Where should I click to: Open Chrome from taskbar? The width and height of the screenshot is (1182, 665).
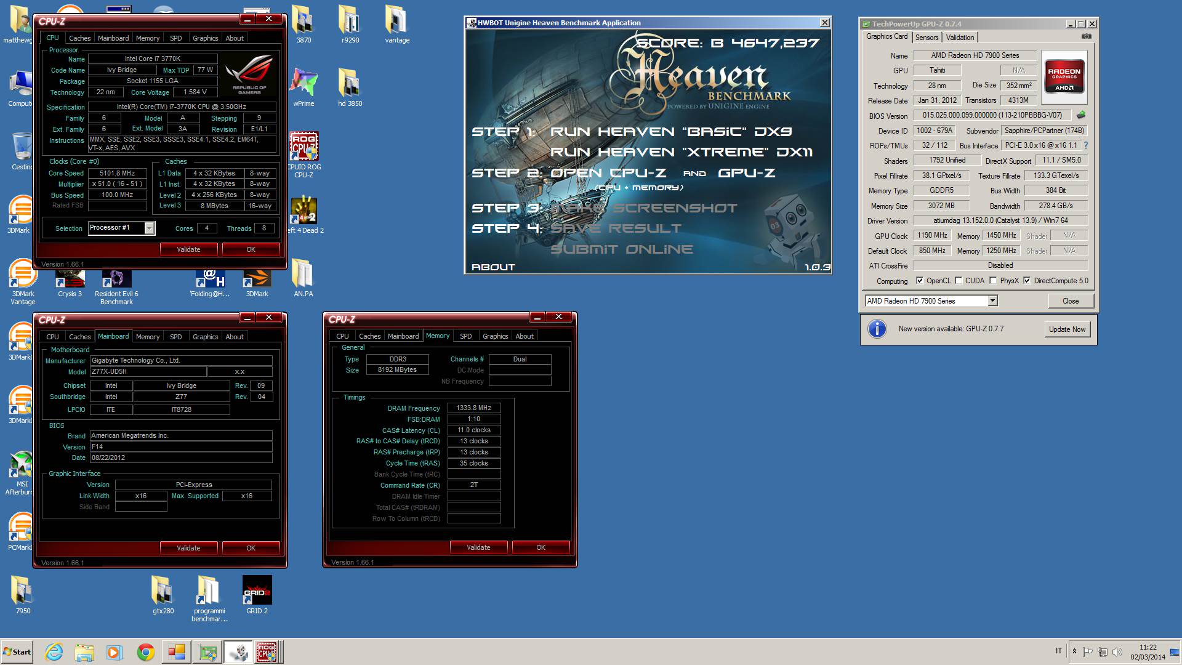tap(146, 652)
